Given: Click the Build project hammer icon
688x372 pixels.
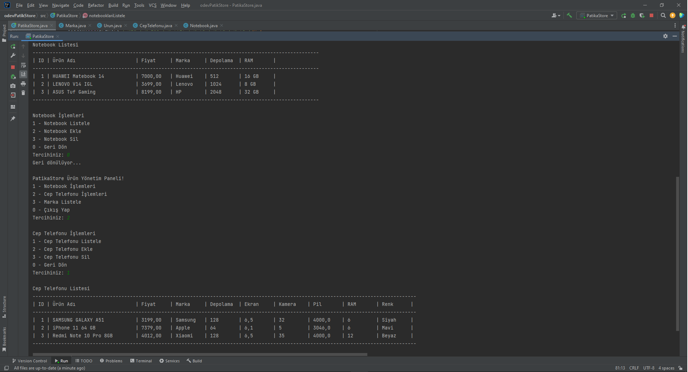Looking at the screenshot, I should [x=569, y=15].
